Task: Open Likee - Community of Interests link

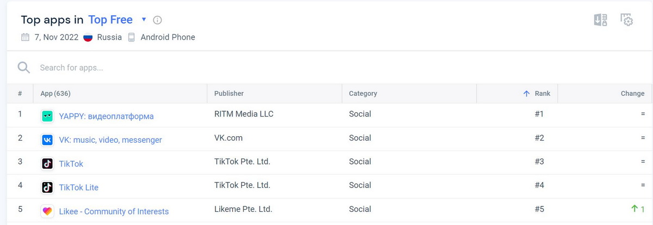Action: pos(114,211)
